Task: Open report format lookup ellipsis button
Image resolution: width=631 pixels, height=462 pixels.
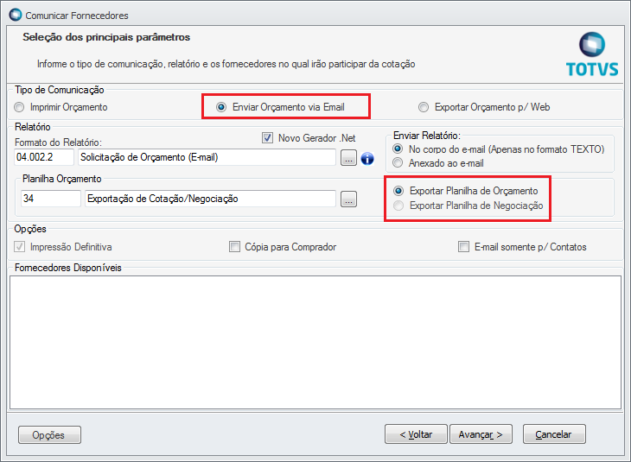Action: click(x=348, y=158)
